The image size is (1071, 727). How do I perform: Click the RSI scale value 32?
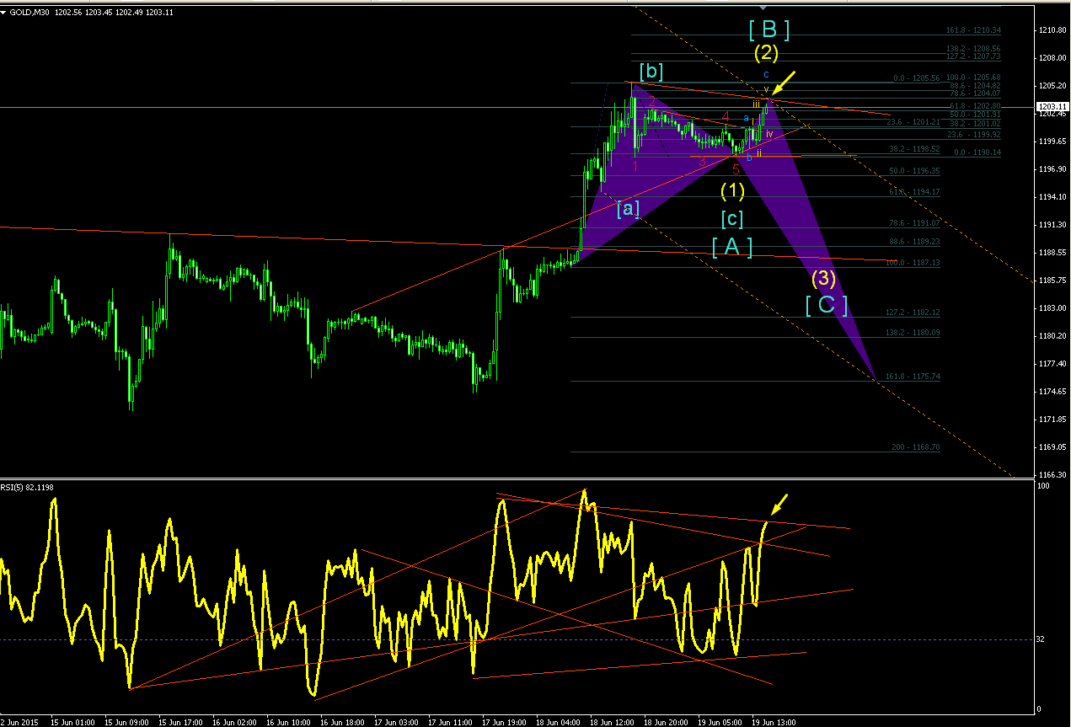(x=1041, y=639)
